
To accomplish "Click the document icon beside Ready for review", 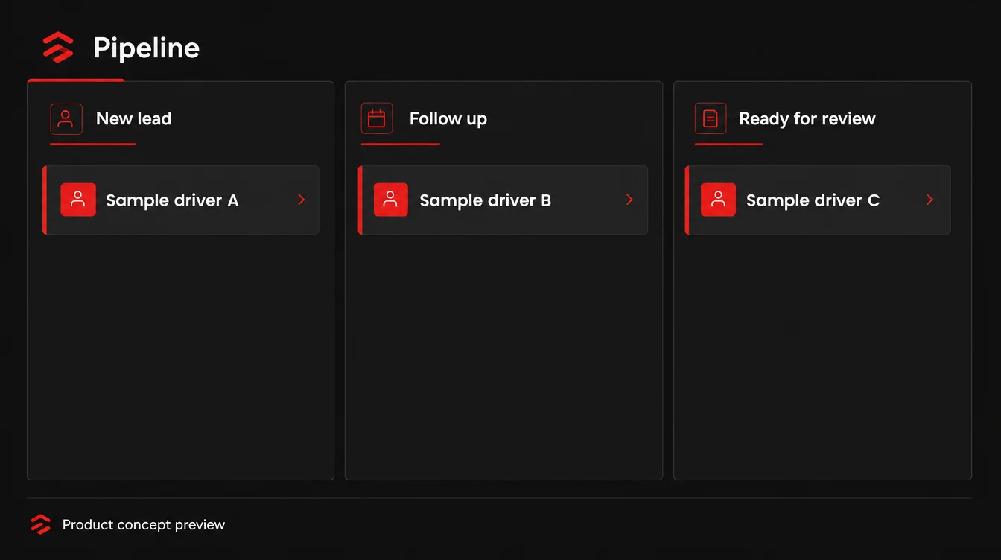I will pos(711,118).
